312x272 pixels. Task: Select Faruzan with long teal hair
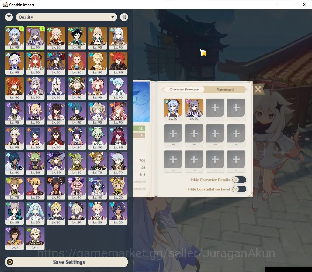[x=35, y=213]
